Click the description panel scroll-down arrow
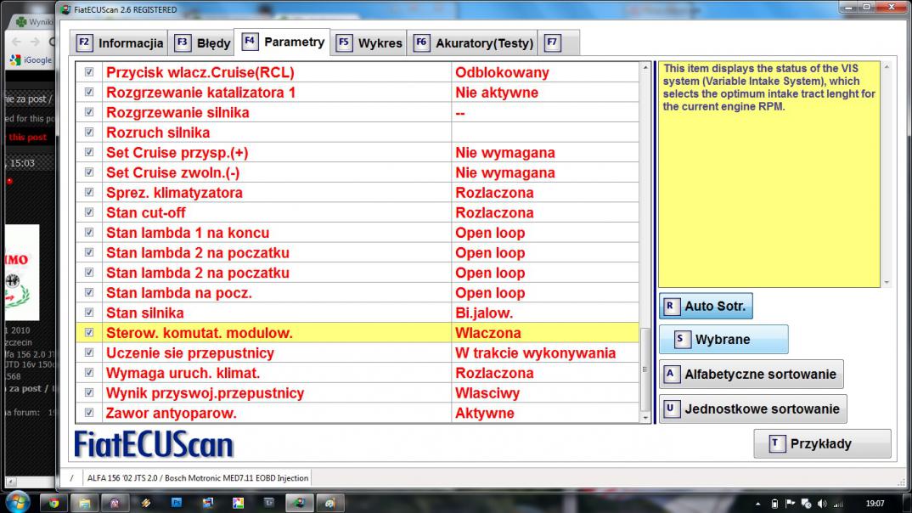The width and height of the screenshot is (912, 513). 887,282
